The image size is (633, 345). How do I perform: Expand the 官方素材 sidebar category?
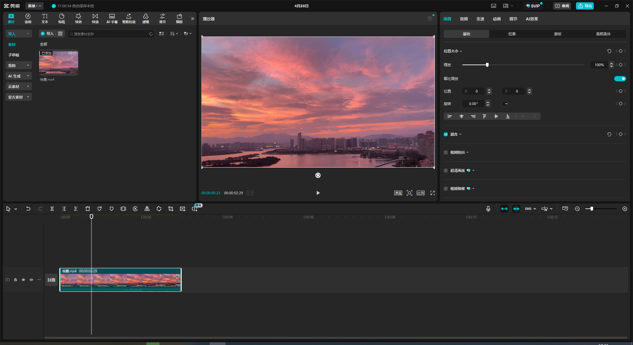pos(19,97)
